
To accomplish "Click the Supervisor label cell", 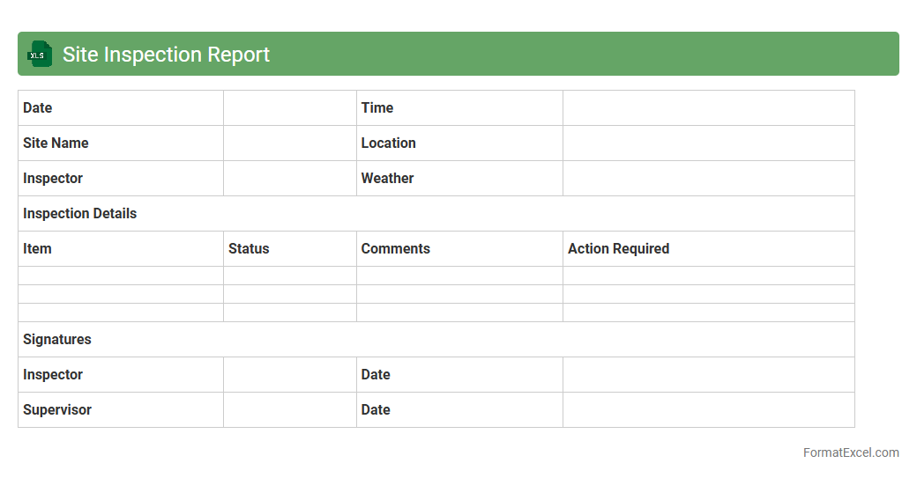I will [57, 410].
